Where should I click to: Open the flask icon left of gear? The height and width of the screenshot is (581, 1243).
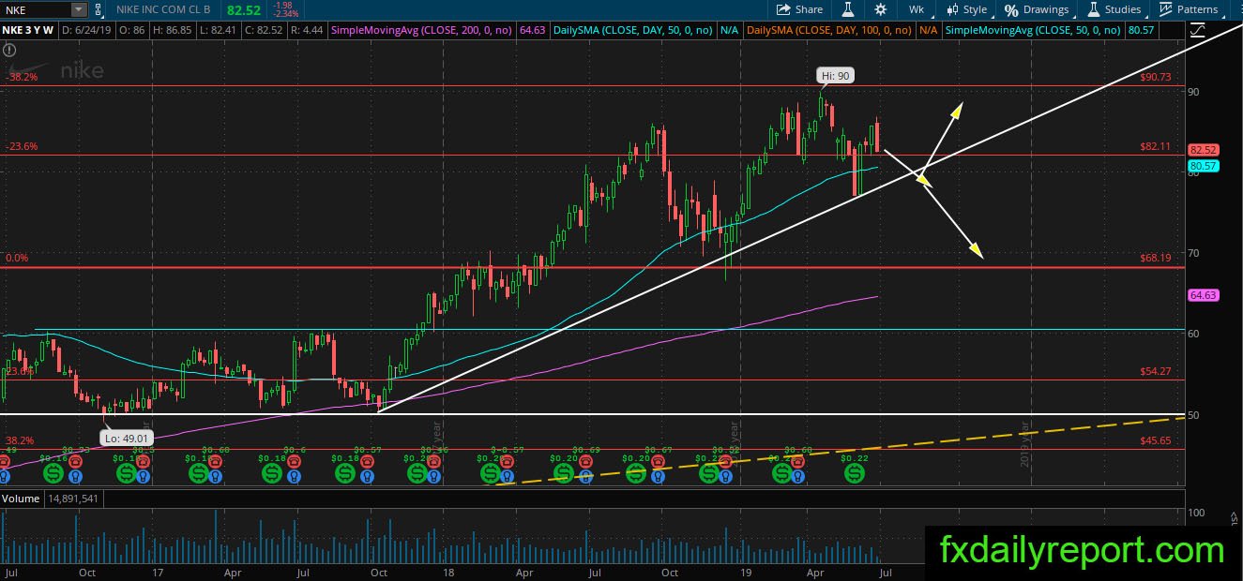(x=848, y=9)
